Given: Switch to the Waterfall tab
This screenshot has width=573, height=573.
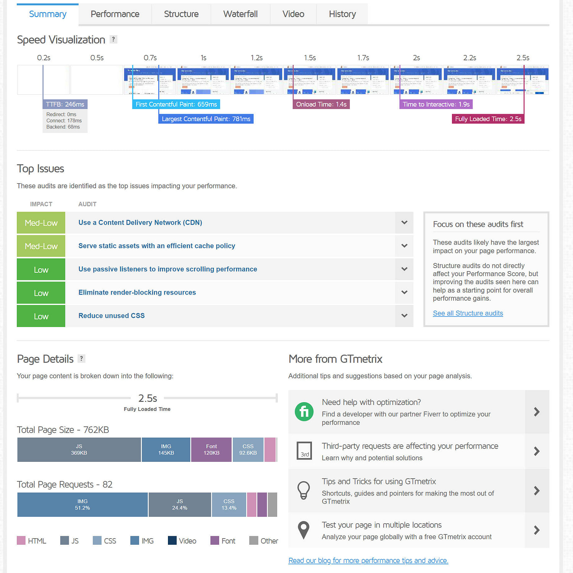Looking at the screenshot, I should [x=240, y=14].
